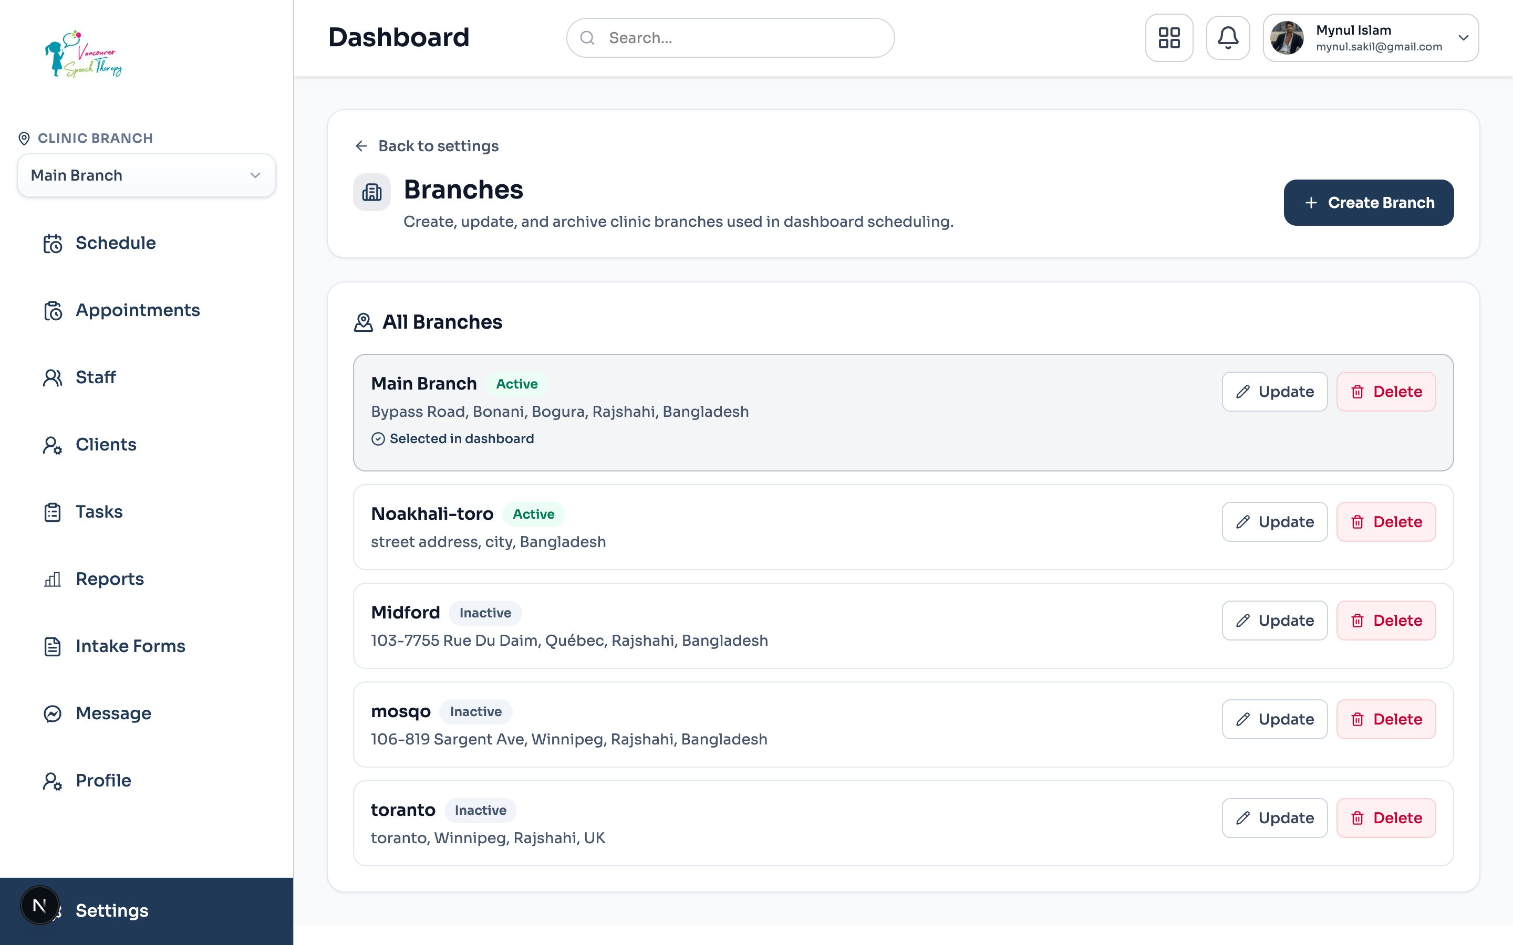Delete the Midford branch
This screenshot has height=945, width=1513.
[x=1385, y=621]
